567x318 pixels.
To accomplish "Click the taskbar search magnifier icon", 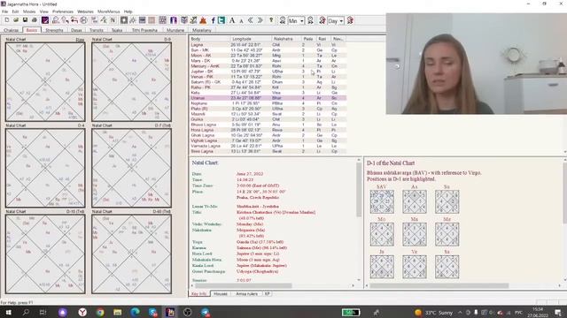I will (26, 312).
